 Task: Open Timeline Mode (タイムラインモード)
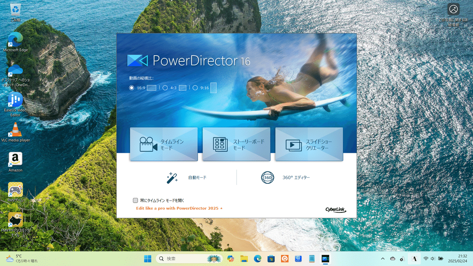(164, 144)
